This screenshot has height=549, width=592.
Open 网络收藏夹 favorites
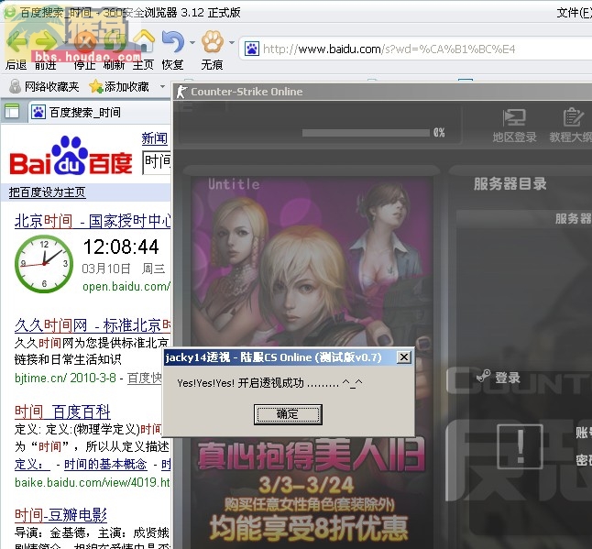click(x=44, y=86)
